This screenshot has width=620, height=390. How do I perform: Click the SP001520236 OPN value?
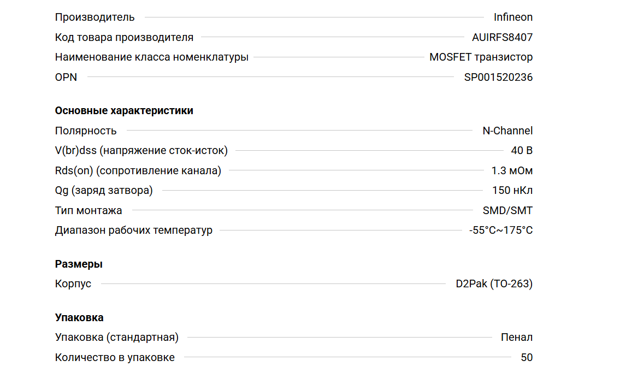click(498, 78)
